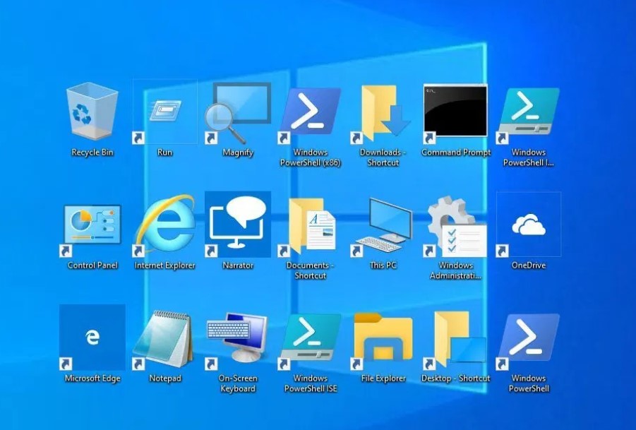Image resolution: width=636 pixels, height=430 pixels.
Task: Click the "Magnify" label text
Action: (238, 153)
